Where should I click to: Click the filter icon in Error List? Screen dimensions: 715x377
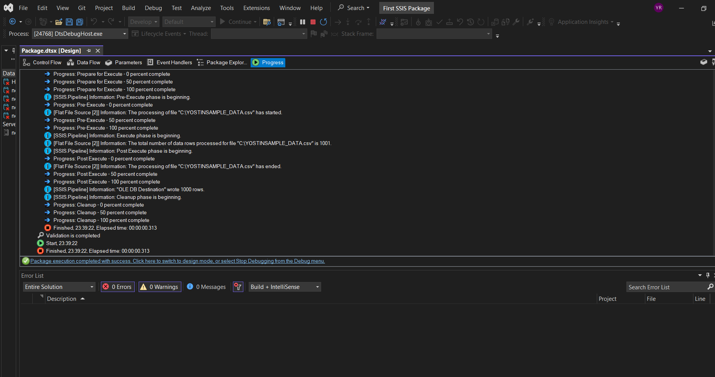point(238,287)
